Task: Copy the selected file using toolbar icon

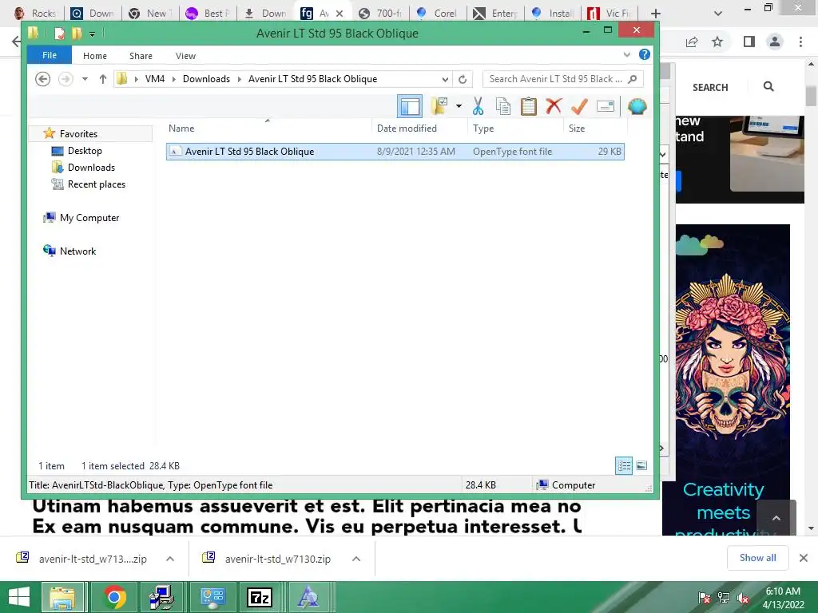Action: tap(503, 106)
